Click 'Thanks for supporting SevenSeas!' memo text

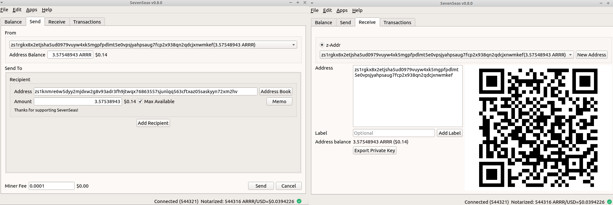(46, 110)
